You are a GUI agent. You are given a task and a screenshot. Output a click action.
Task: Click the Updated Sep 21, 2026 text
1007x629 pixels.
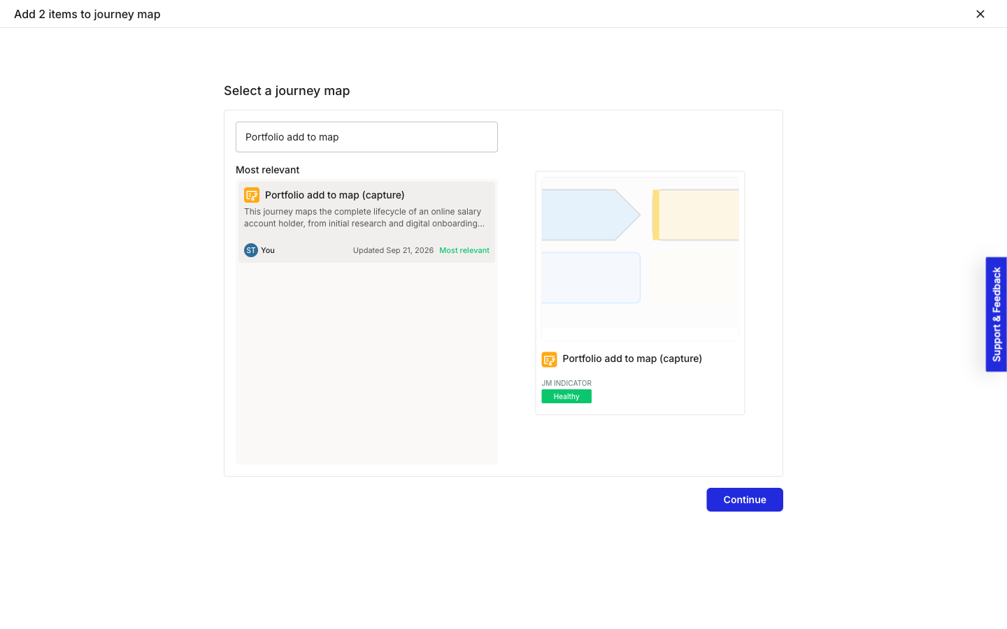point(393,250)
